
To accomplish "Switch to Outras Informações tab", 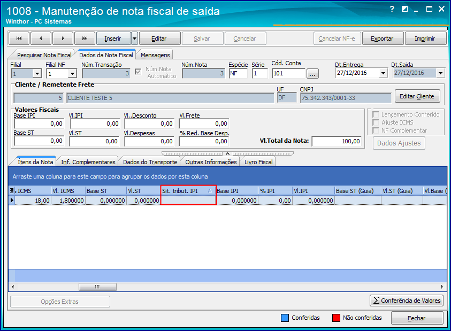I will coord(211,162).
